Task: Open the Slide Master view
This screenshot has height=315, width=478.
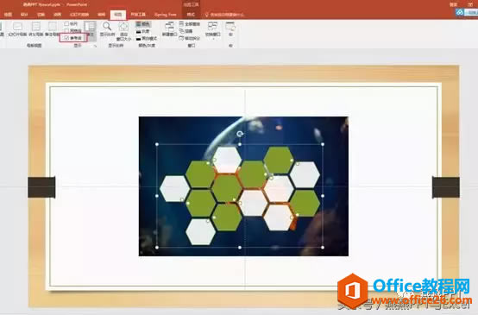Action: click(17, 29)
